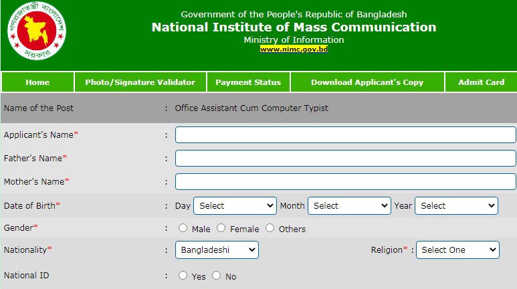Open the Year select dropdown

coord(456,206)
